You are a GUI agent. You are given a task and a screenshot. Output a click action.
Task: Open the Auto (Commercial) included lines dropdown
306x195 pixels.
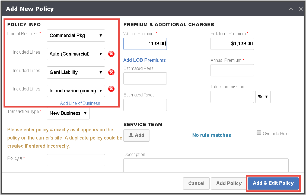(76, 54)
